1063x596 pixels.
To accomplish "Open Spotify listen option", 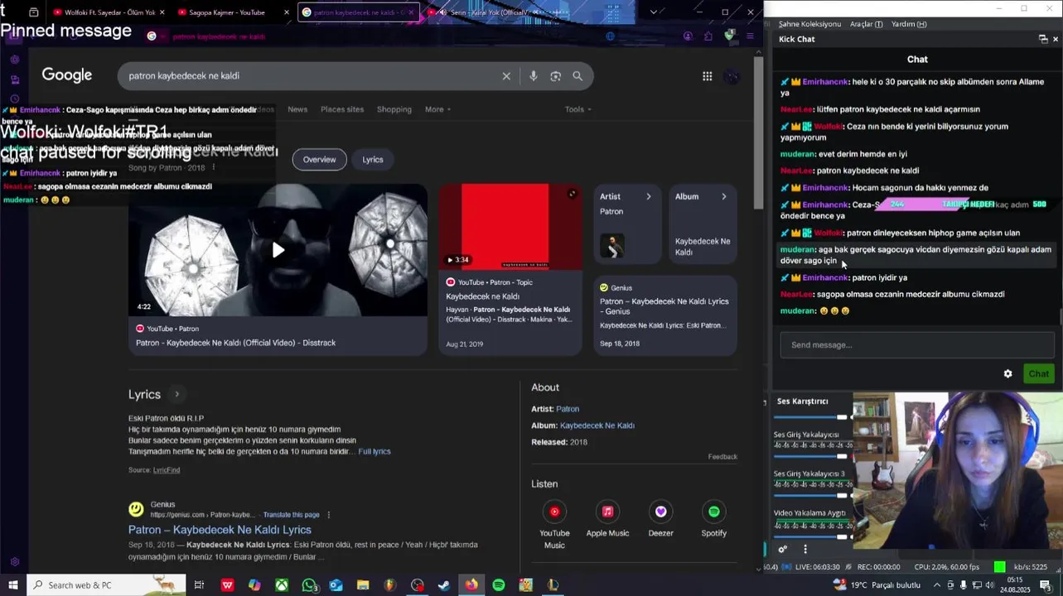I will coord(713,519).
